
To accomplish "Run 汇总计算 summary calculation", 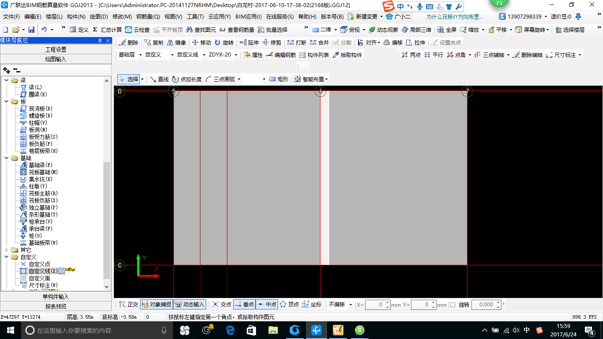I will (x=107, y=30).
